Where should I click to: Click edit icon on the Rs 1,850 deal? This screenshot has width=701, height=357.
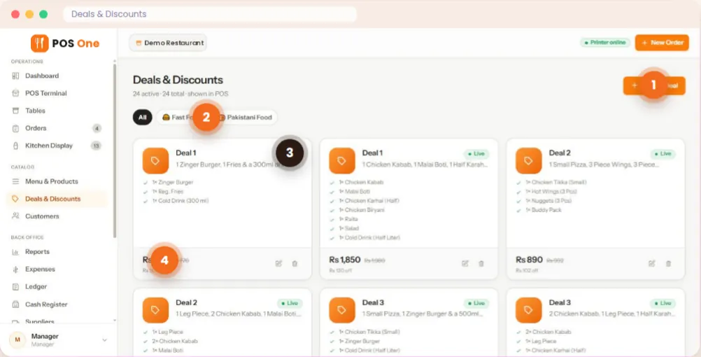coord(465,263)
